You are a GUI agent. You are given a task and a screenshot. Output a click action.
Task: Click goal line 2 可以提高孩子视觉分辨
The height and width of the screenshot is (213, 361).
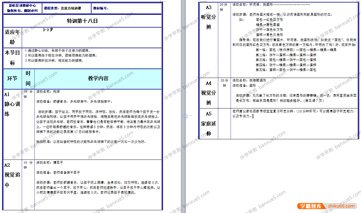pos(61,55)
